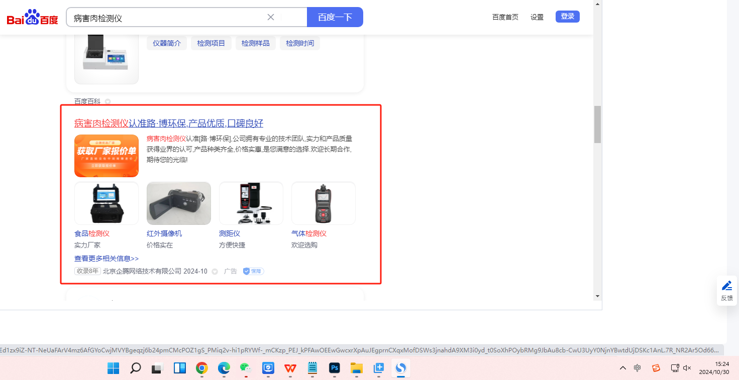Open Windows taskbar search
The height and width of the screenshot is (380, 739).
click(136, 368)
